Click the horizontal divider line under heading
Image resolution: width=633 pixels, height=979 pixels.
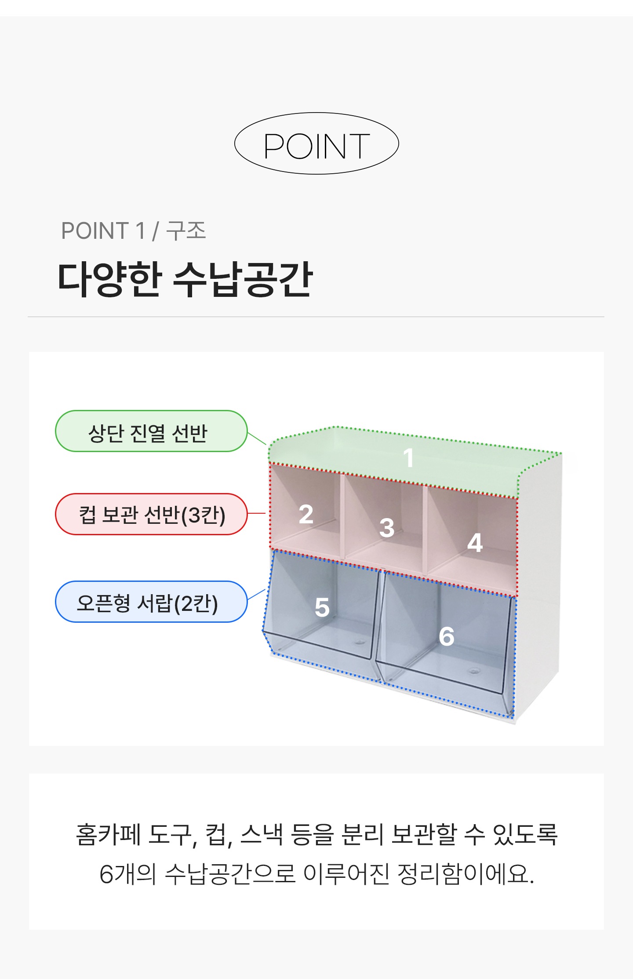(316, 317)
